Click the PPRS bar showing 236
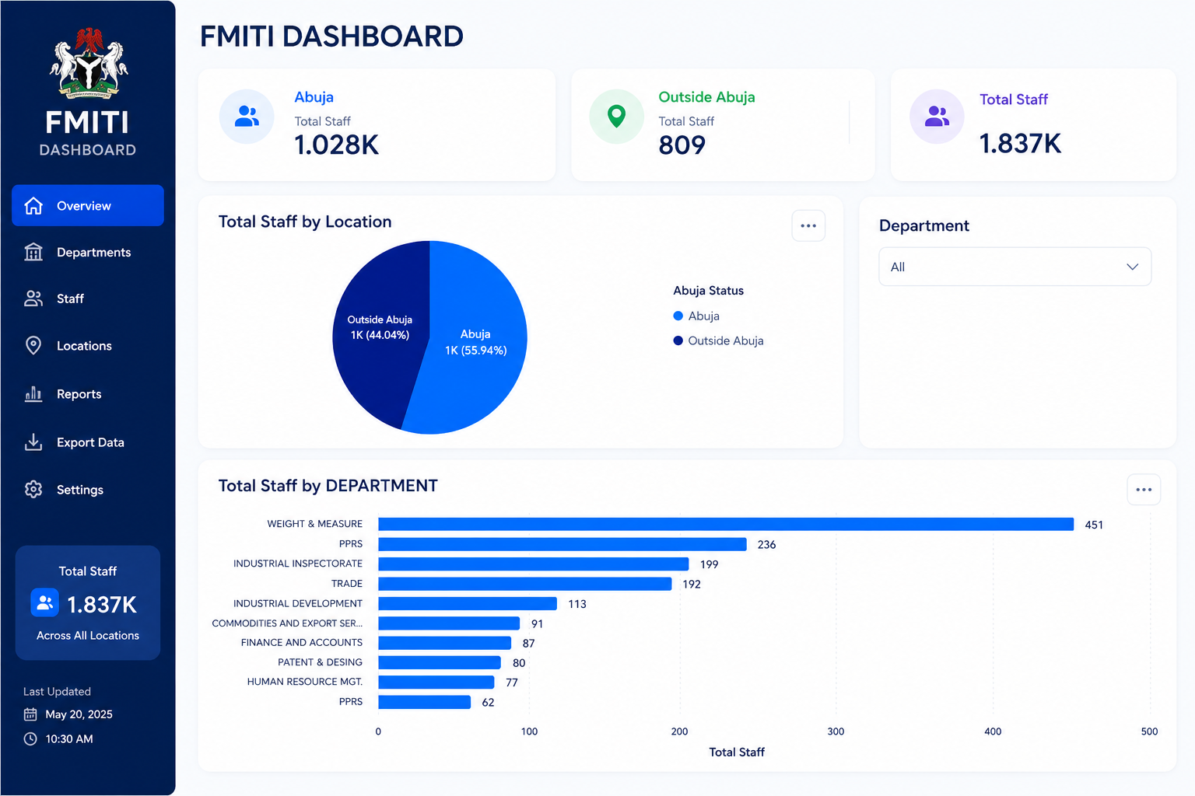Image resolution: width=1195 pixels, height=796 pixels. (562, 544)
